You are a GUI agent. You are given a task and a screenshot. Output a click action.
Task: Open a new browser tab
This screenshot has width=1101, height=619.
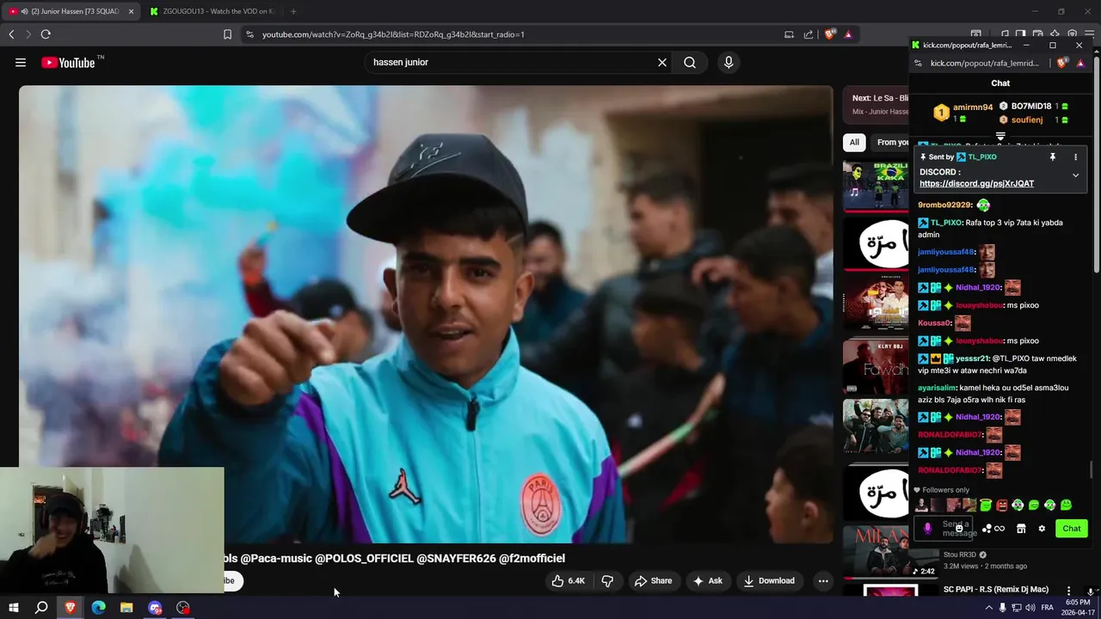tap(293, 11)
